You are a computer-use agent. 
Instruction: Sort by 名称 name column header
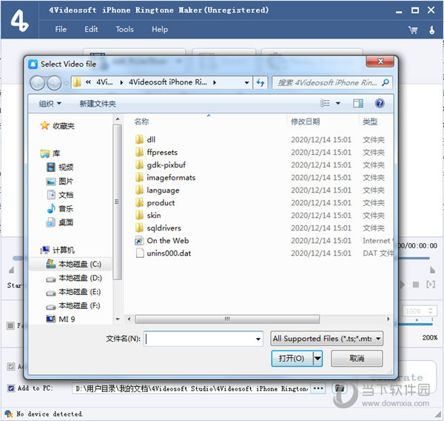[x=141, y=122]
